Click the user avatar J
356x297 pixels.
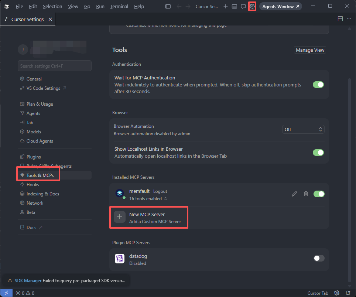click(23, 49)
